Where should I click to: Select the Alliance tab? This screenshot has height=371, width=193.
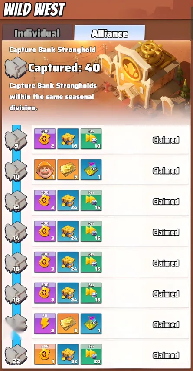pyautogui.click(x=110, y=34)
